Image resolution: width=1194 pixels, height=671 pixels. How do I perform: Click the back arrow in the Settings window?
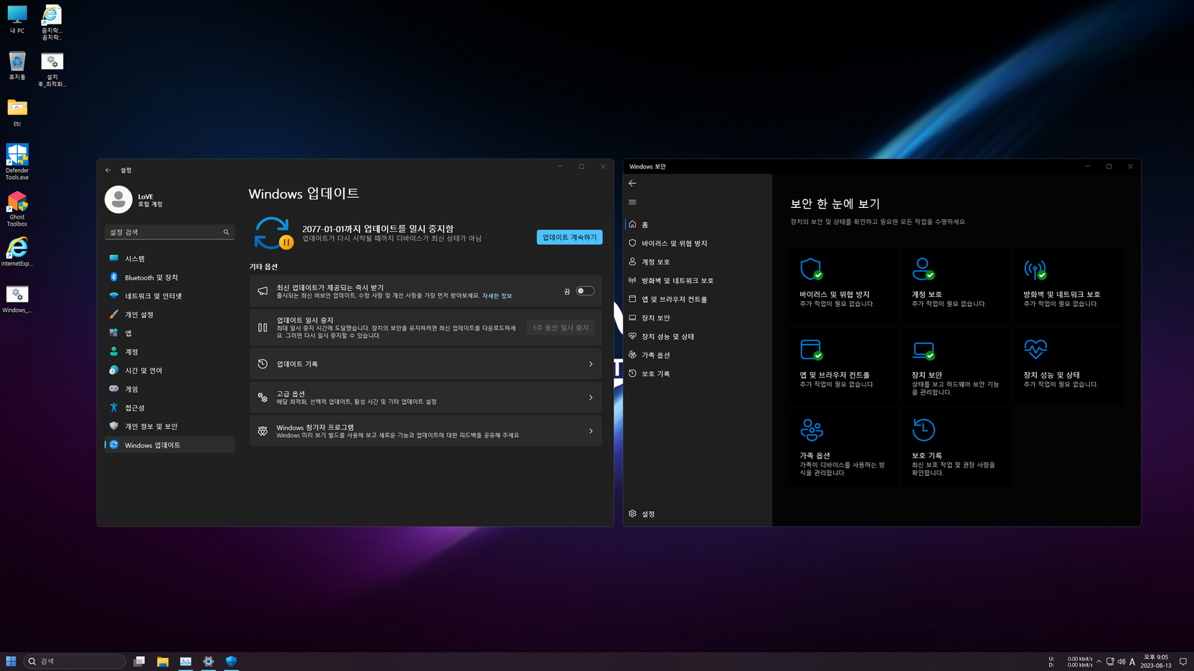[108, 170]
